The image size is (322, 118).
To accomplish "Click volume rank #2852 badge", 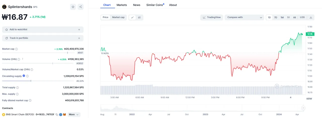I will click(x=80, y=63).
